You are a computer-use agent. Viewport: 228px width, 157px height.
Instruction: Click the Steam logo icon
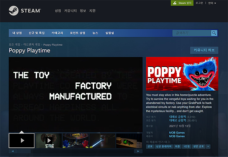click(14, 10)
